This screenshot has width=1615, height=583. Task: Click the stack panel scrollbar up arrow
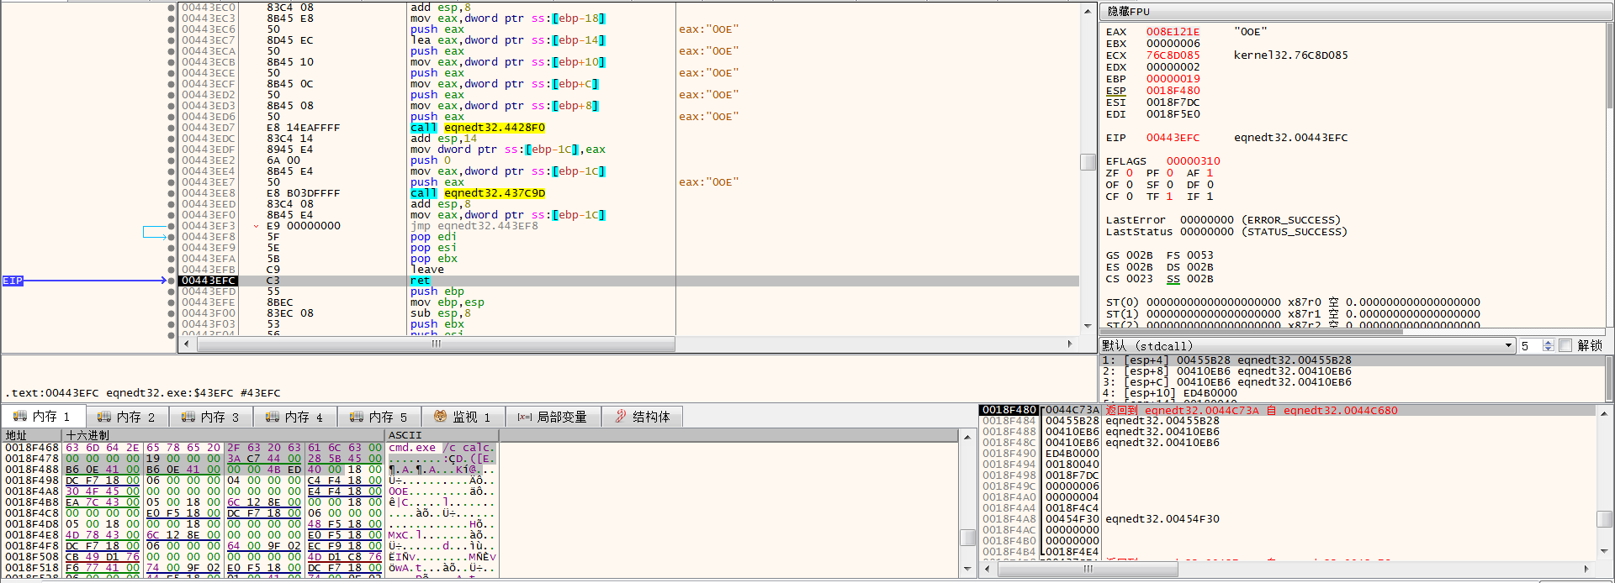(1604, 412)
